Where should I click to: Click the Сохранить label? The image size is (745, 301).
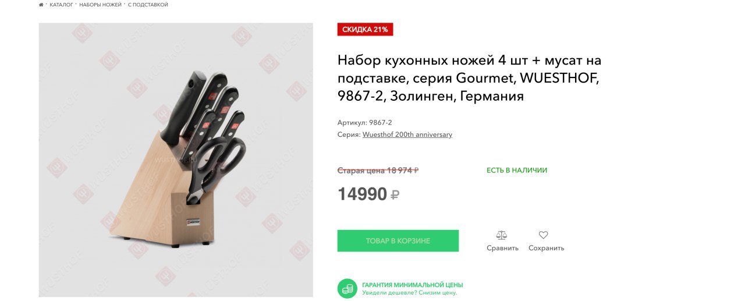coord(547,248)
